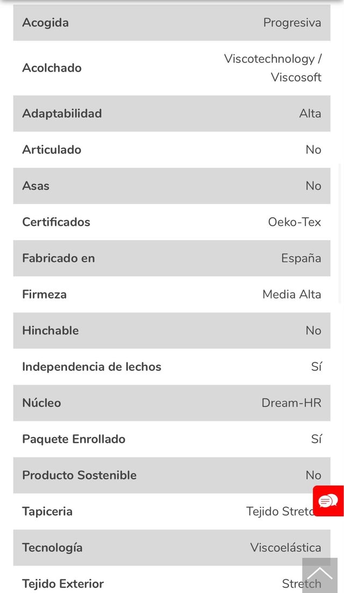344x593 pixels.
Task: Click the Articulado specification label
Action: [x=52, y=150]
